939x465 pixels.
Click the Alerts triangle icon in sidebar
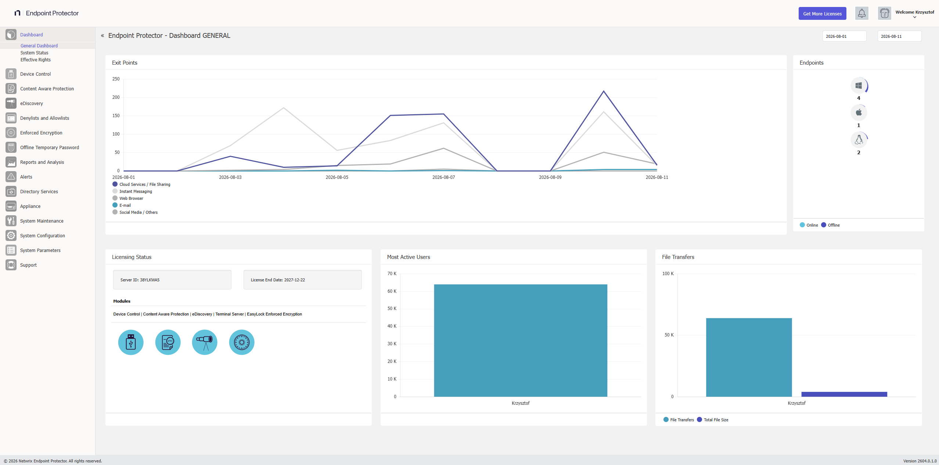[11, 177]
